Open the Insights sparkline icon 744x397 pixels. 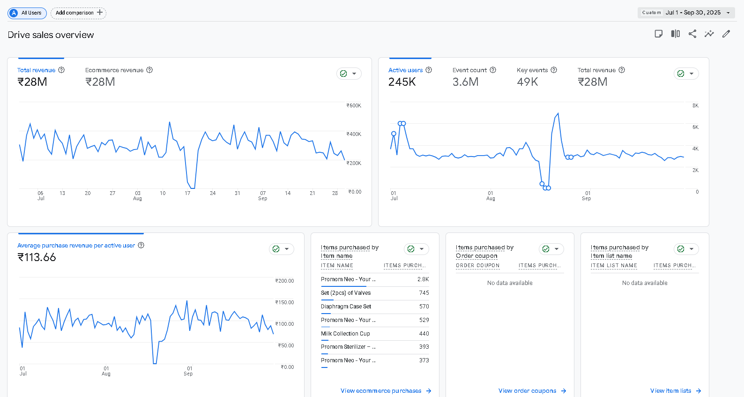pyautogui.click(x=709, y=34)
